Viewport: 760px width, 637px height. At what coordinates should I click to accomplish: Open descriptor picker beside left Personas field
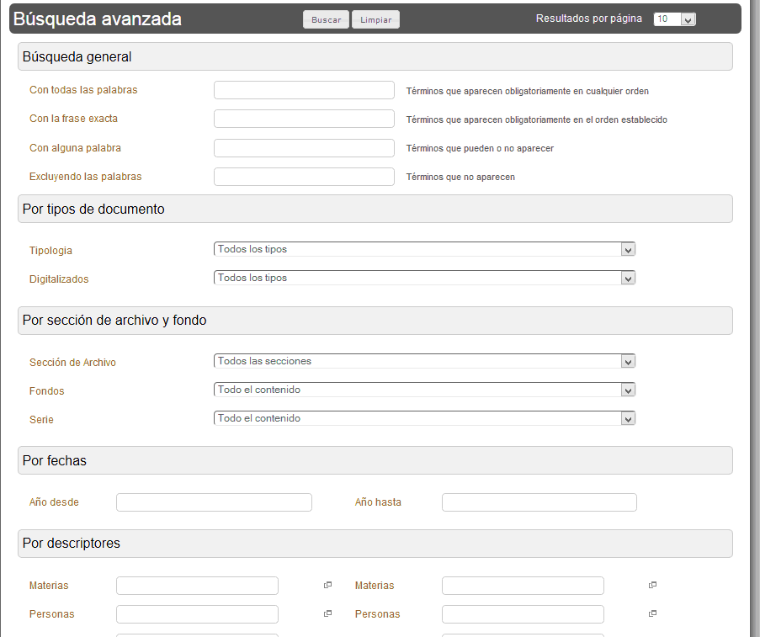point(328,613)
